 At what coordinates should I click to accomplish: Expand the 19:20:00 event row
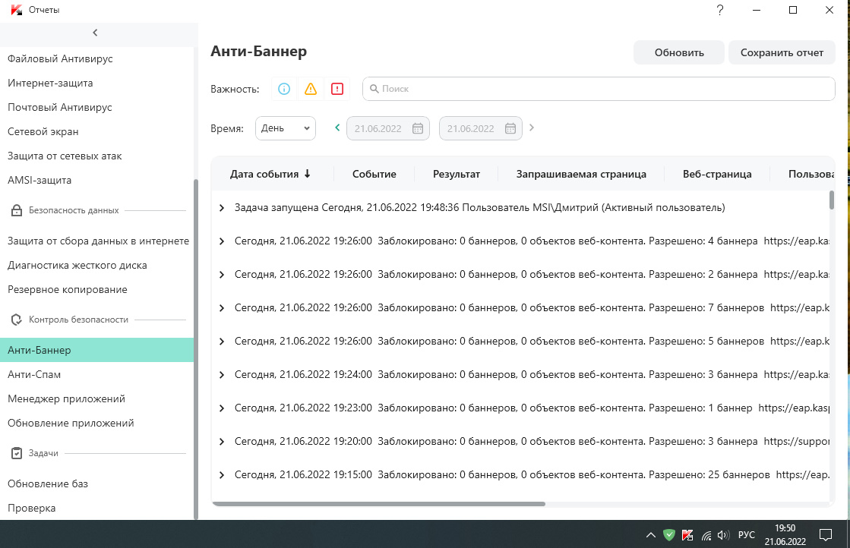coord(222,442)
